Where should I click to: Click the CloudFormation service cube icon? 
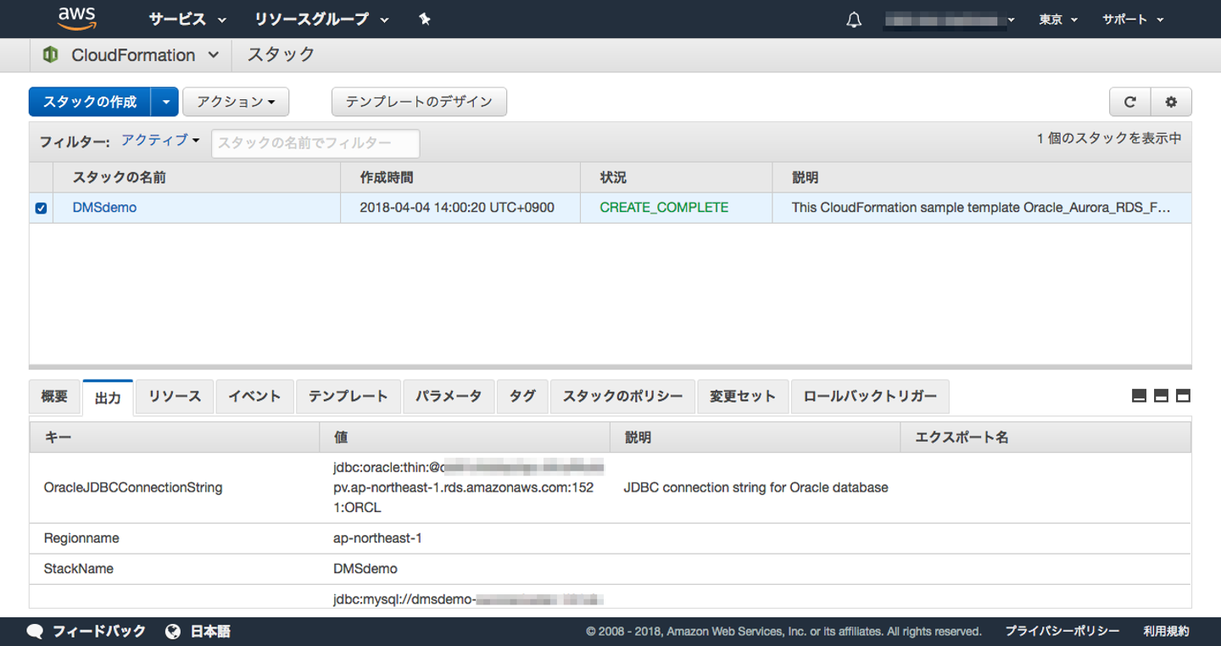[50, 55]
